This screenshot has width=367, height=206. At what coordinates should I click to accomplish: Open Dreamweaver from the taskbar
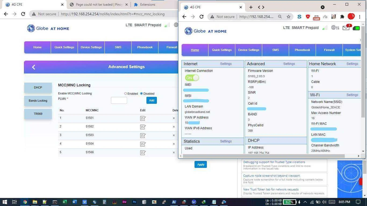[124, 202]
